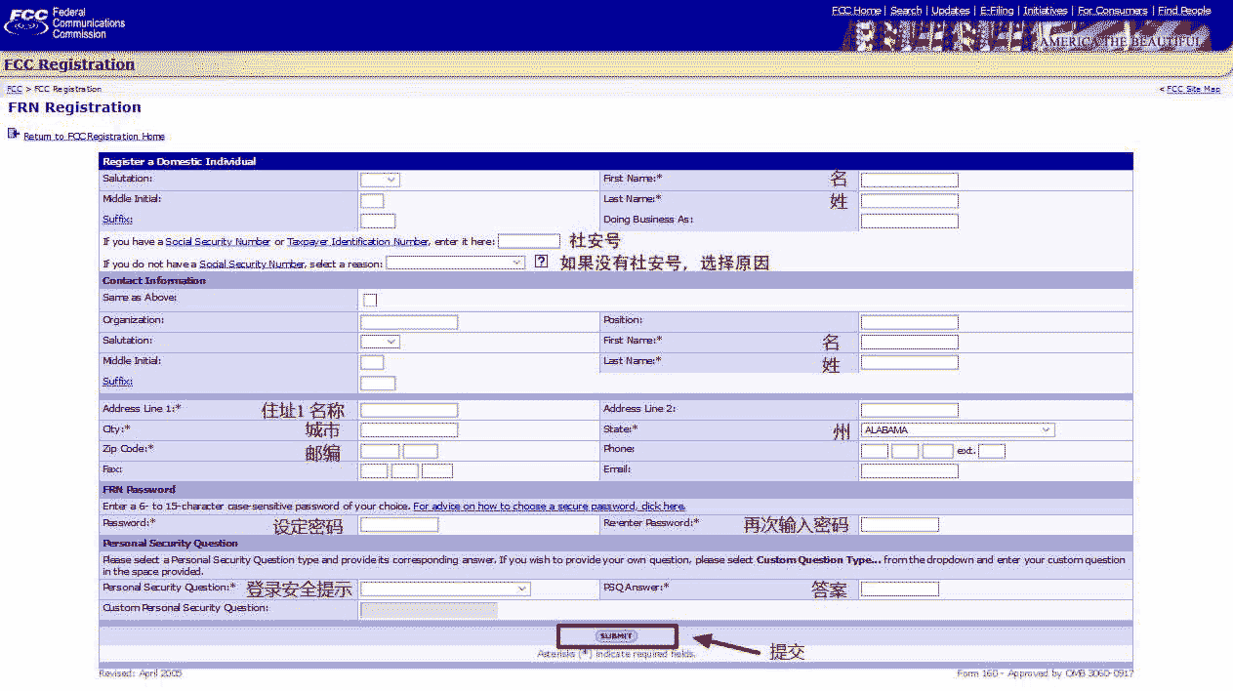Click the Suffix link under Contact Information
The height and width of the screenshot is (691, 1233).
click(x=117, y=382)
